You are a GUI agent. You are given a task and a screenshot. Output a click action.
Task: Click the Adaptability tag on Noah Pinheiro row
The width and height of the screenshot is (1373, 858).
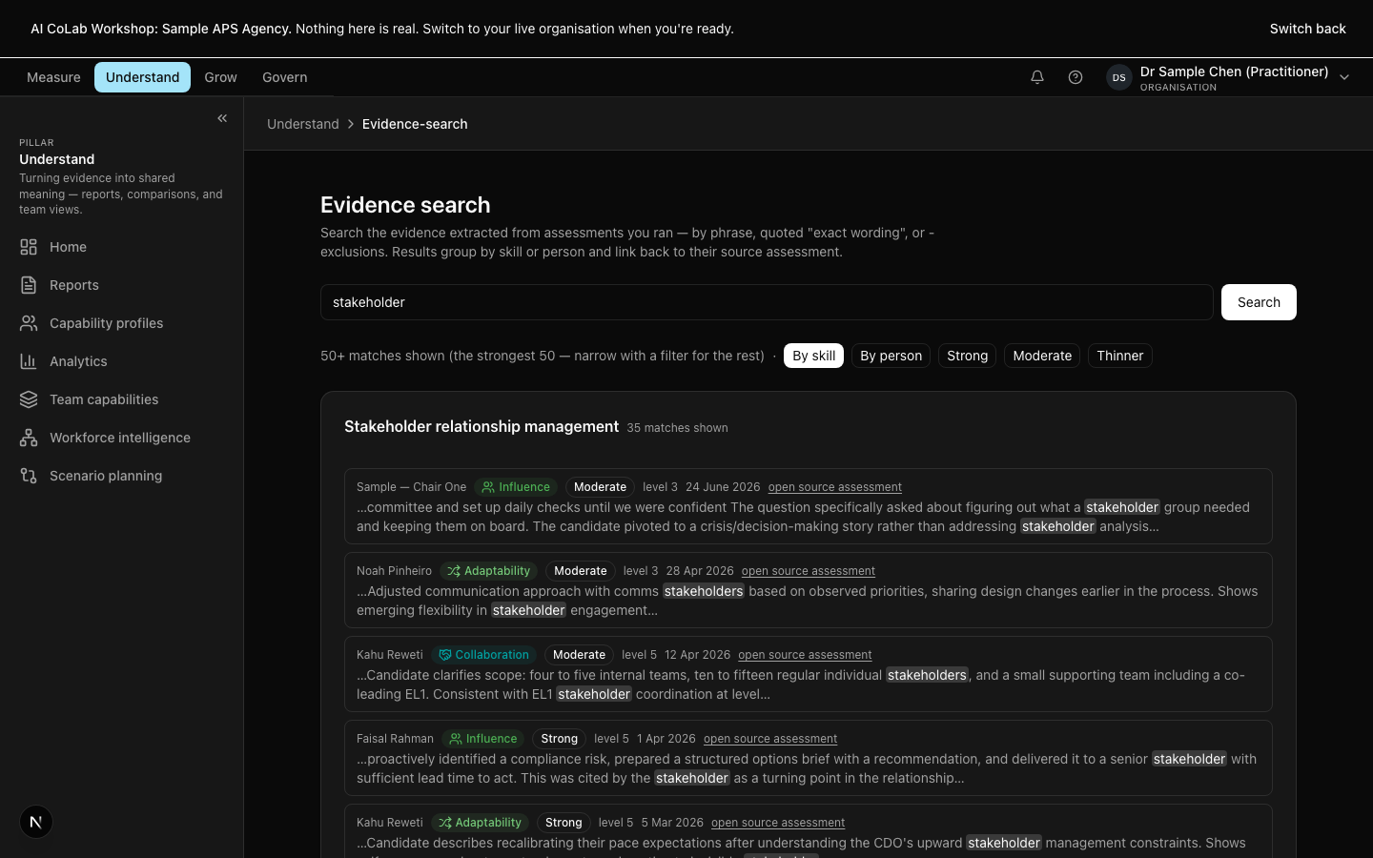click(x=488, y=571)
